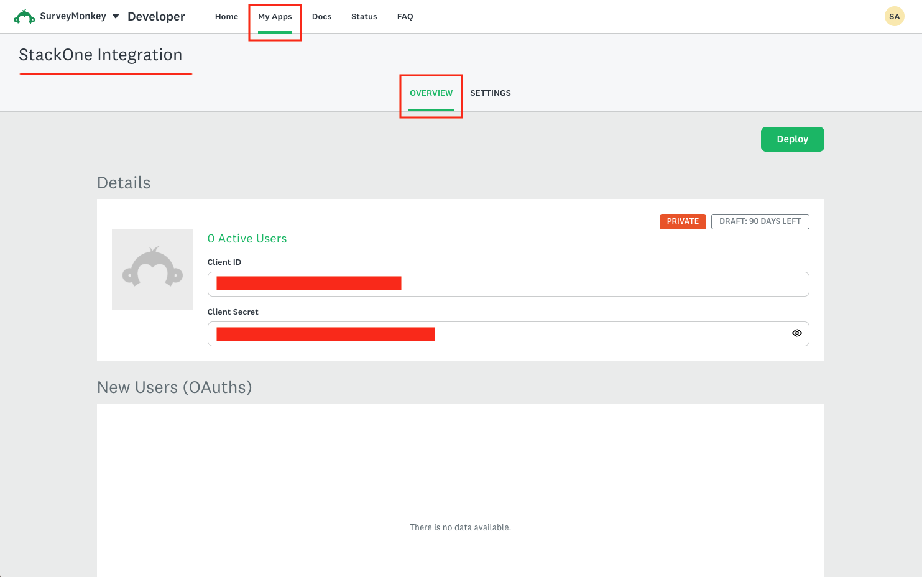
Task: Switch to the Overview tab
Action: click(x=431, y=93)
